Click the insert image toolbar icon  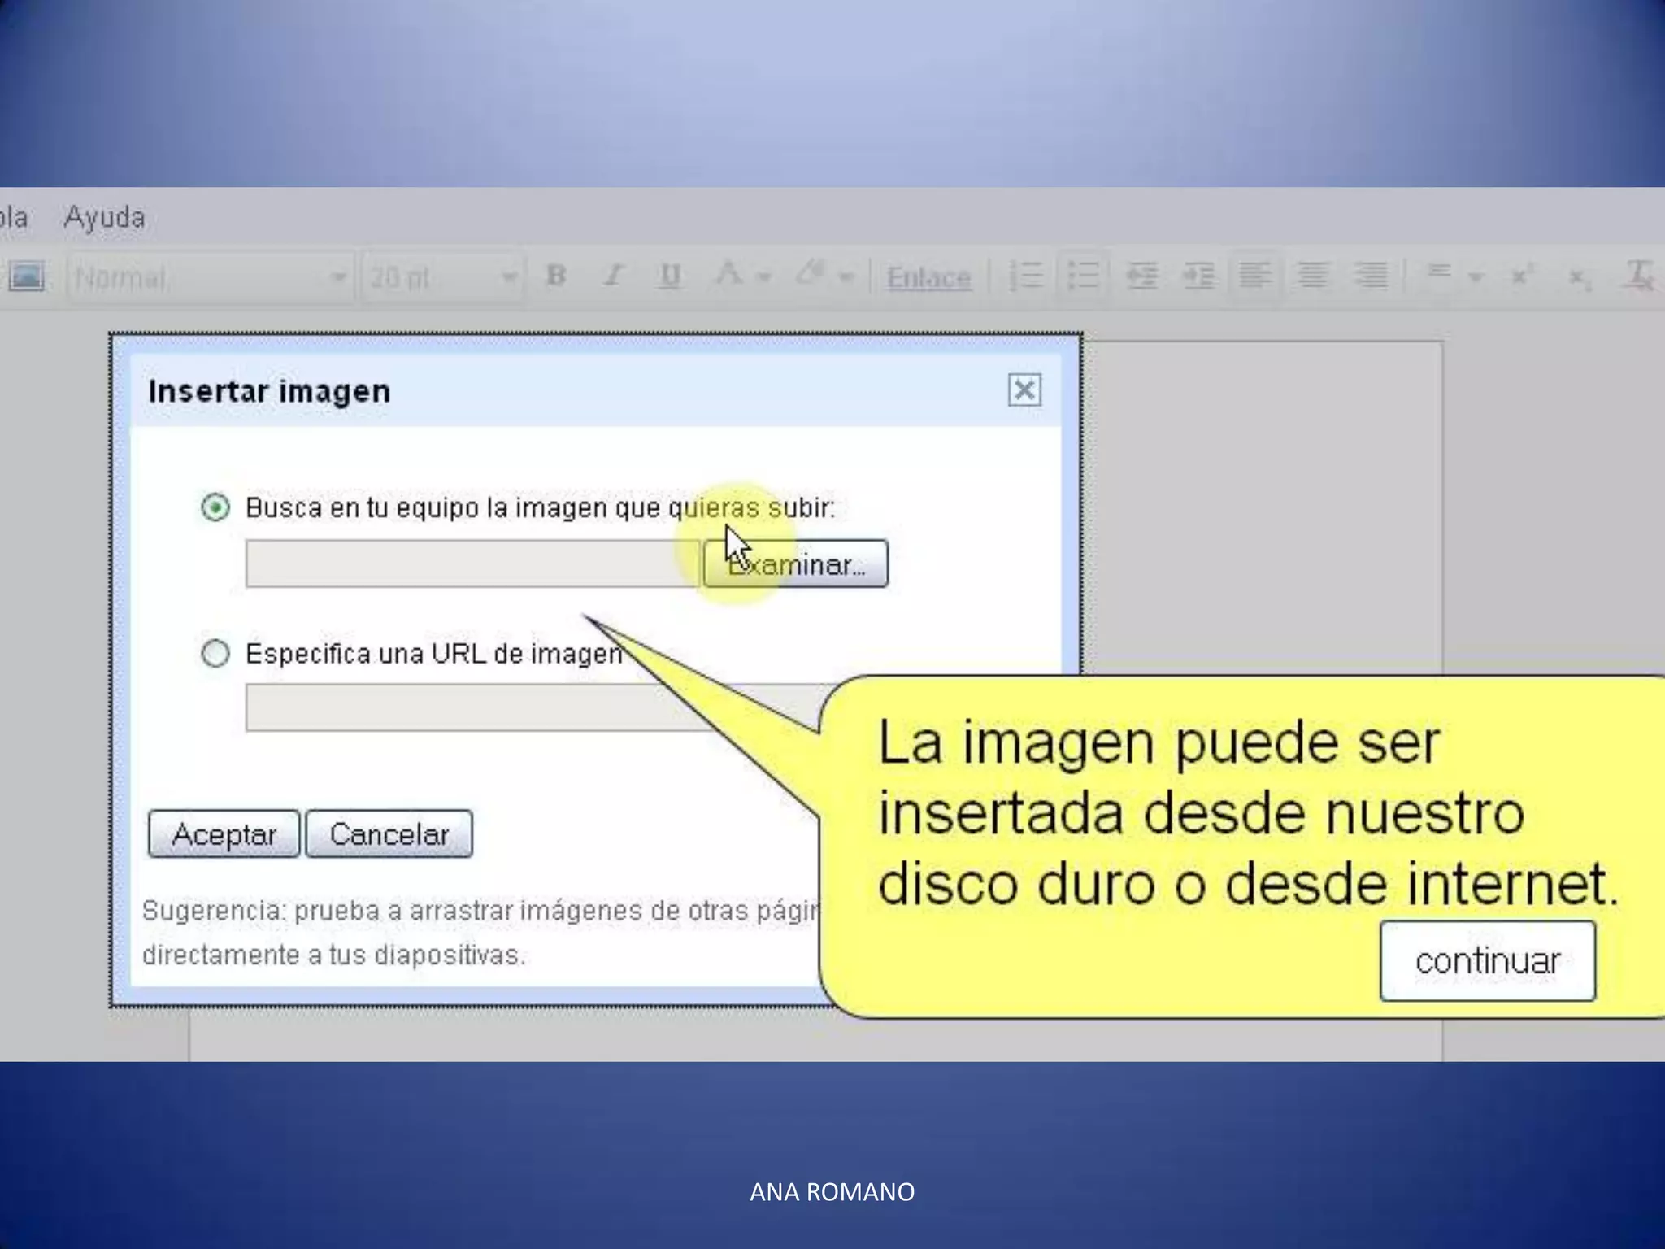26,277
